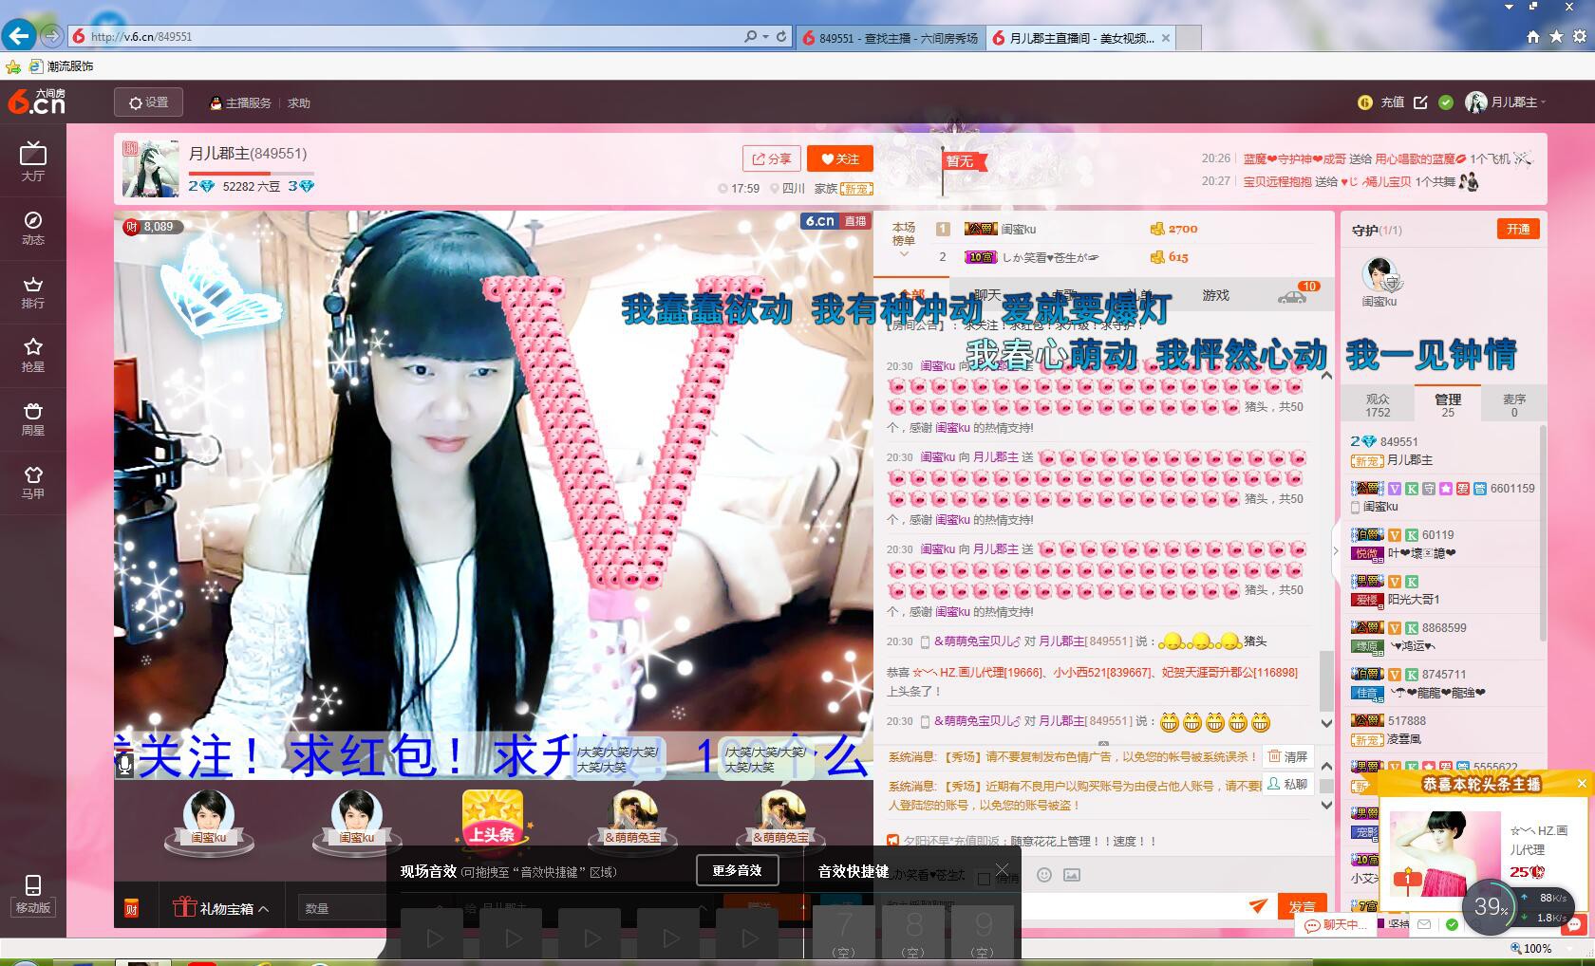Click the 分享 share button
Viewport: 1595px width, 966px height.
[772, 158]
